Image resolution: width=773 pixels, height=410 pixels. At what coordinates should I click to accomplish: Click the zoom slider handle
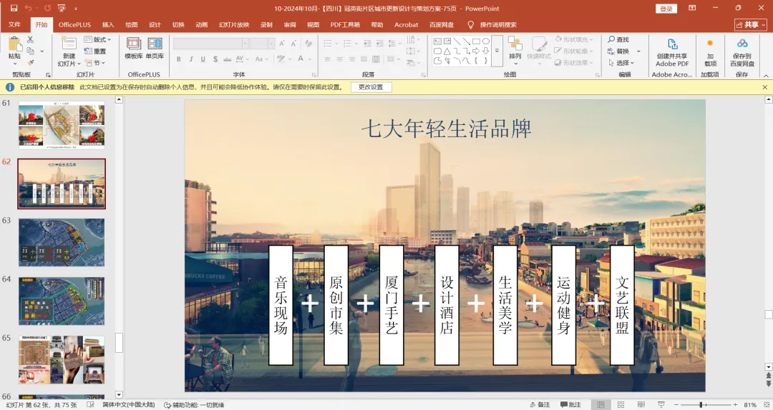(701, 404)
